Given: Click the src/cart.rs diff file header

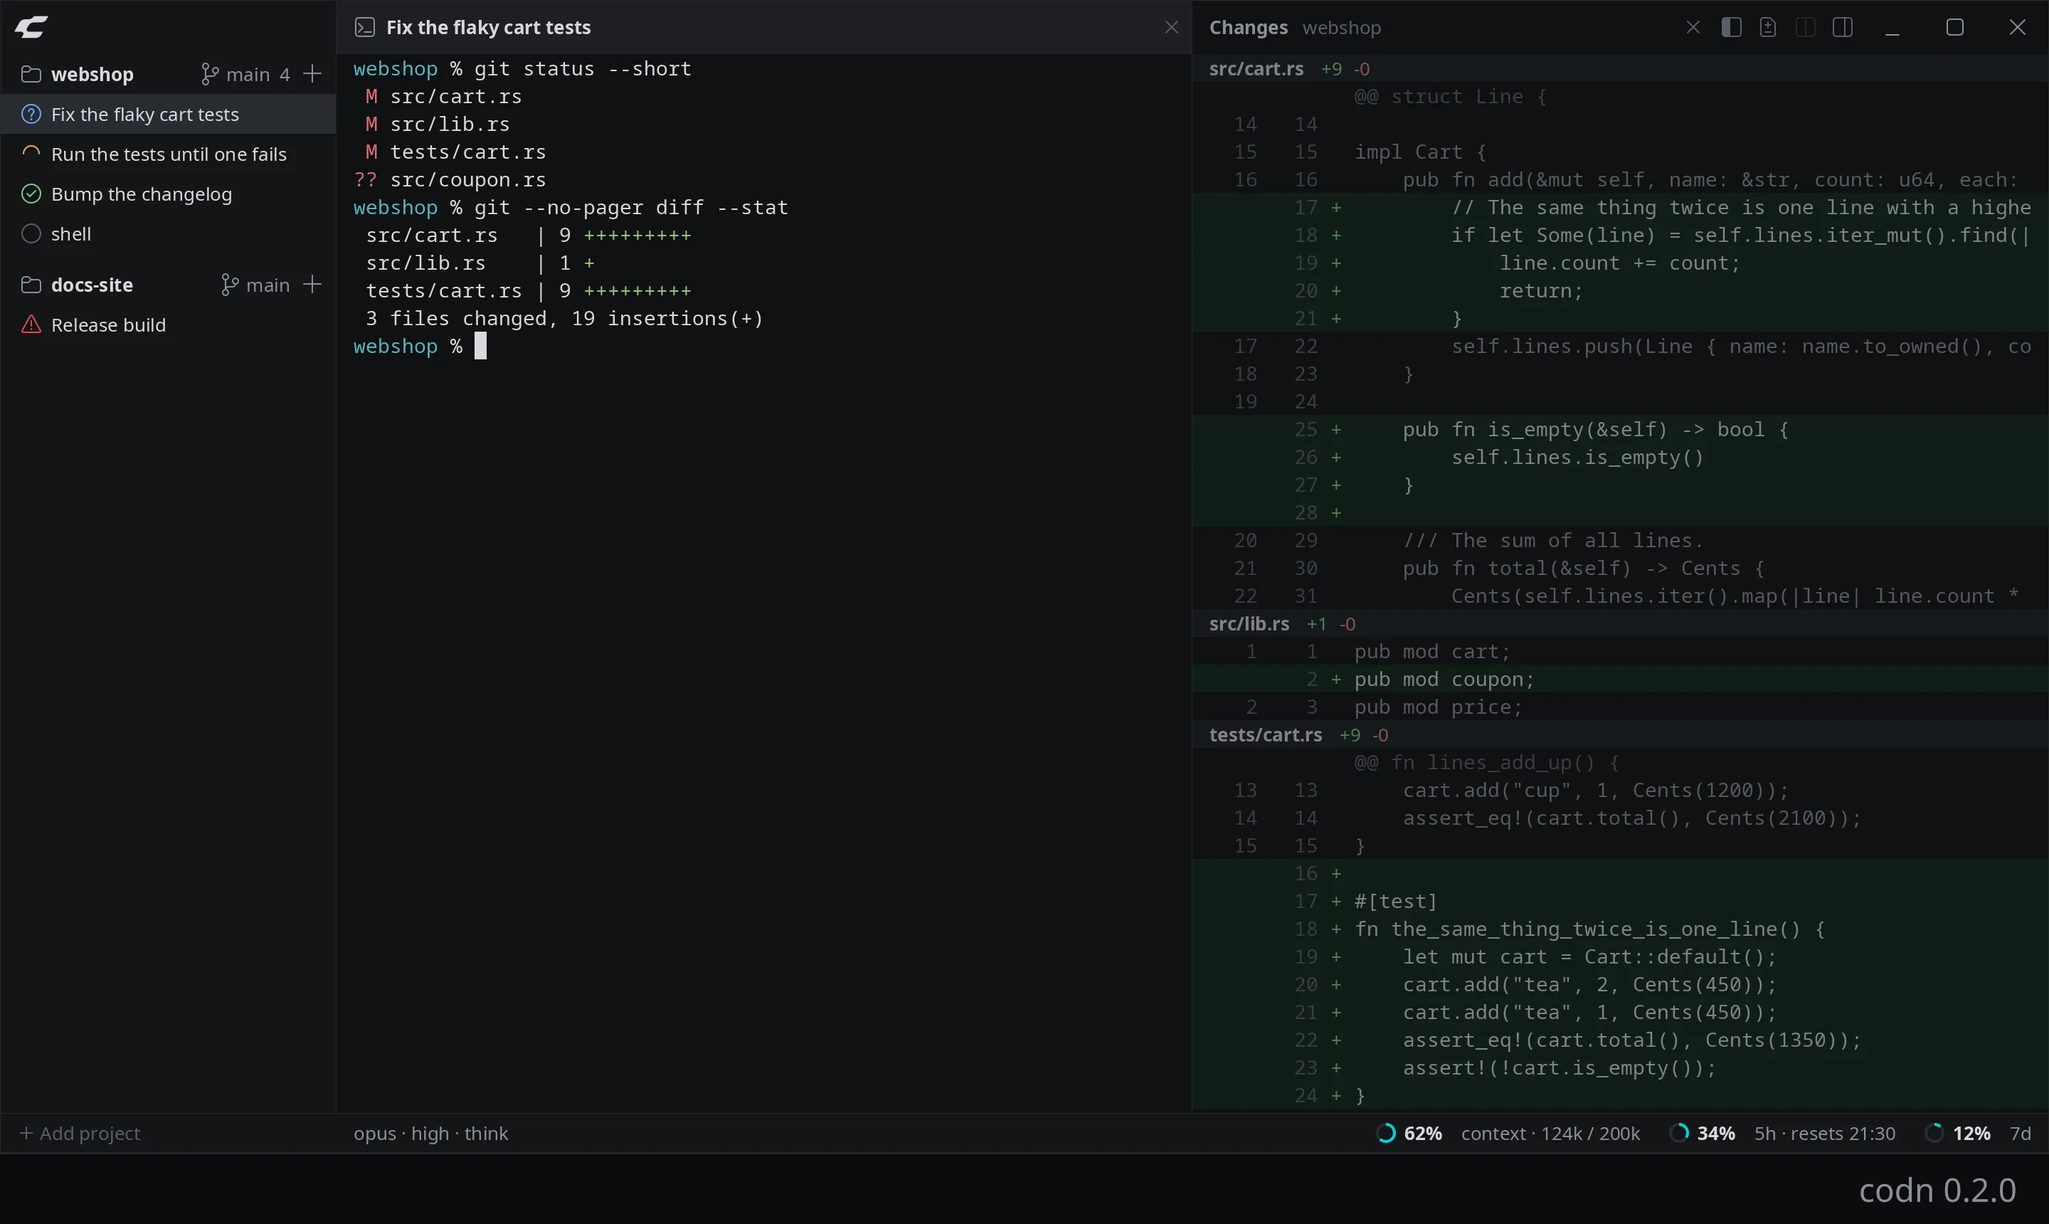Looking at the screenshot, I should (1620, 68).
